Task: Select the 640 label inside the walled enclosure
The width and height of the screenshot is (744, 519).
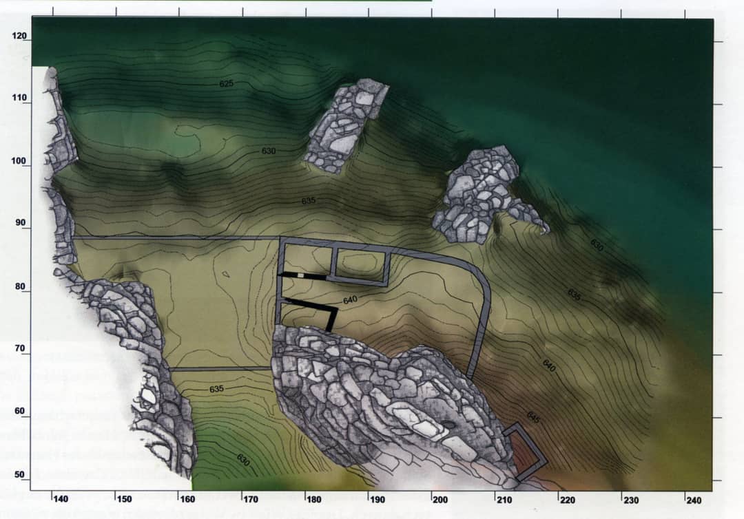Action: [350, 300]
